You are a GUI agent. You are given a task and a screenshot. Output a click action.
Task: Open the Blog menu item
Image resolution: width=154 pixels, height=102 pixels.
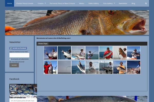click(x=133, y=3)
